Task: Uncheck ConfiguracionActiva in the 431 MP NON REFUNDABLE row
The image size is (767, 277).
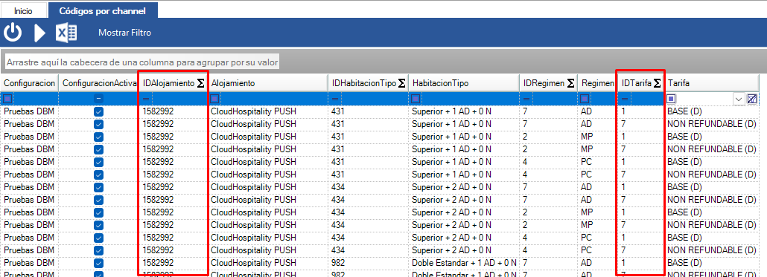Action: (x=98, y=149)
